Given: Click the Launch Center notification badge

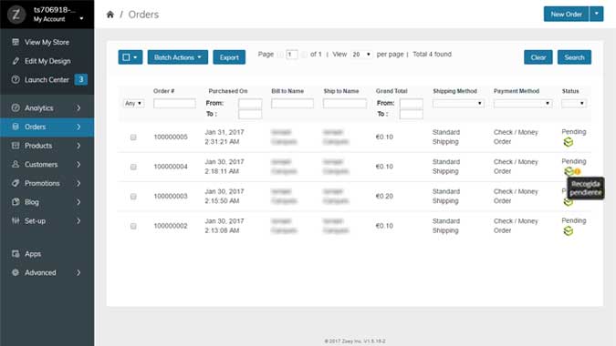Looking at the screenshot, I should [81, 79].
